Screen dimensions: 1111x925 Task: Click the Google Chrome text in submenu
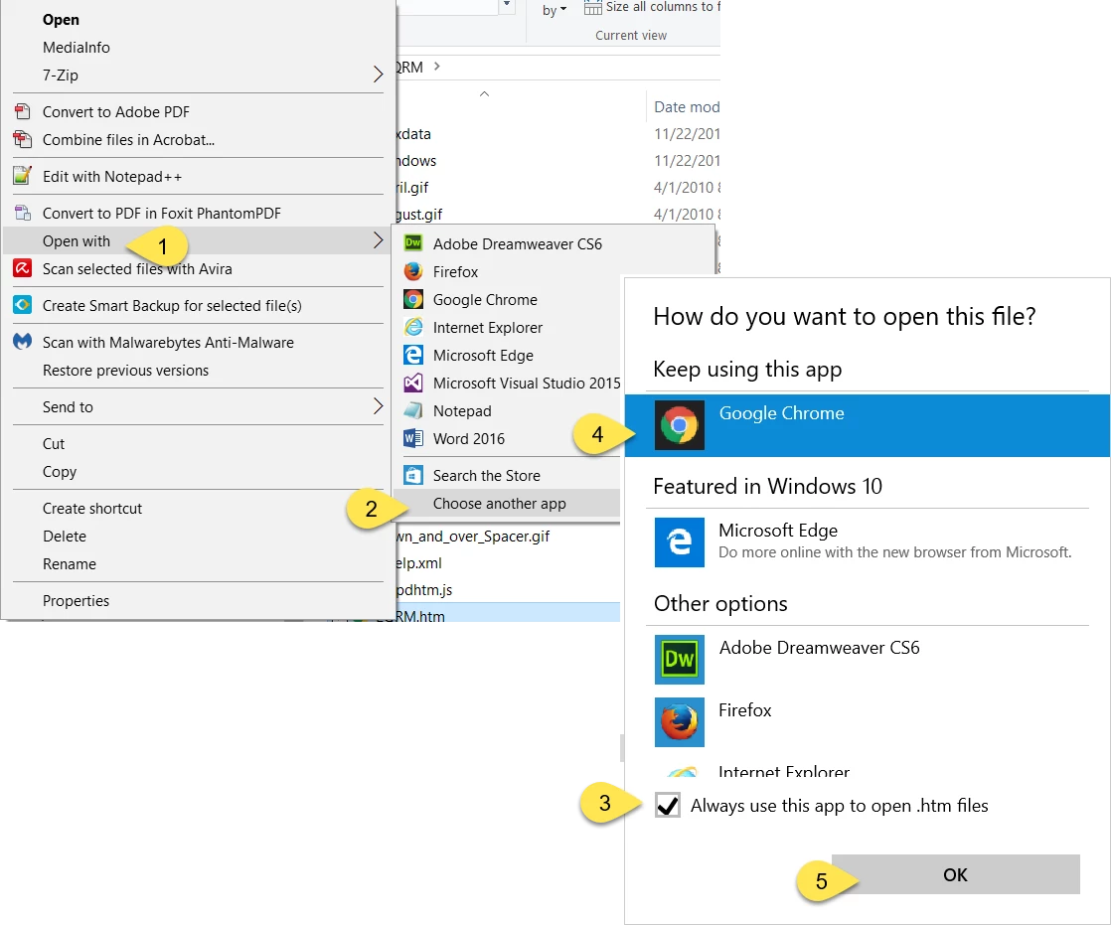[485, 300]
